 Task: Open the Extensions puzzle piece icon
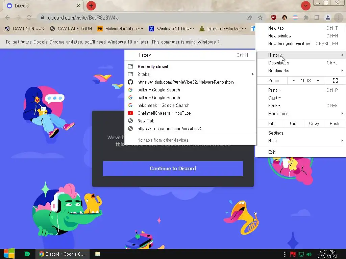[x=306, y=18]
